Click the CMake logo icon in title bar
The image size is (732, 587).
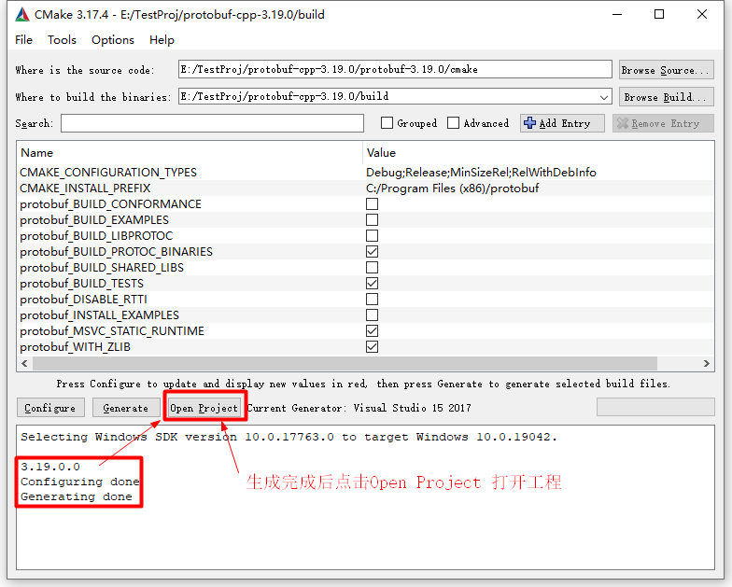(22, 15)
